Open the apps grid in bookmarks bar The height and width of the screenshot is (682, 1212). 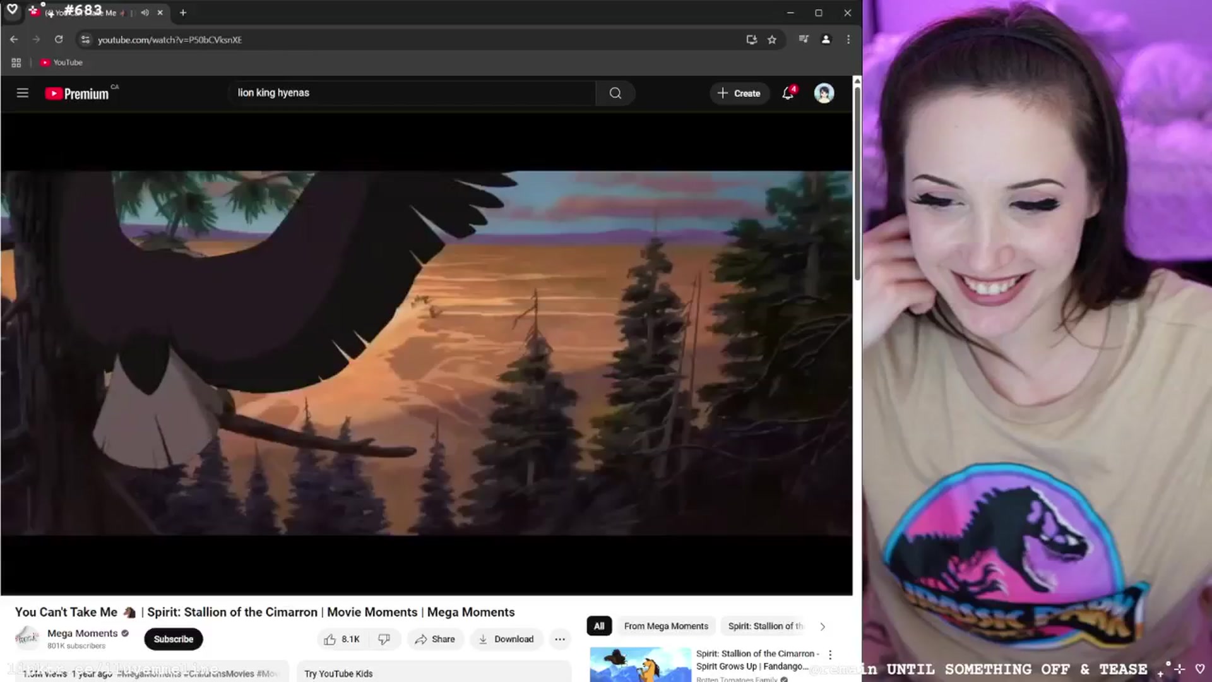coord(16,63)
